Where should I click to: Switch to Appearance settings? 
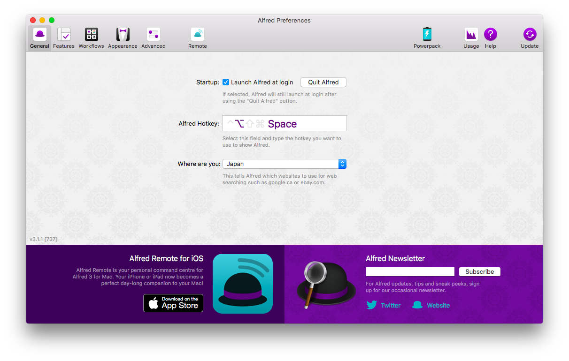tap(123, 38)
